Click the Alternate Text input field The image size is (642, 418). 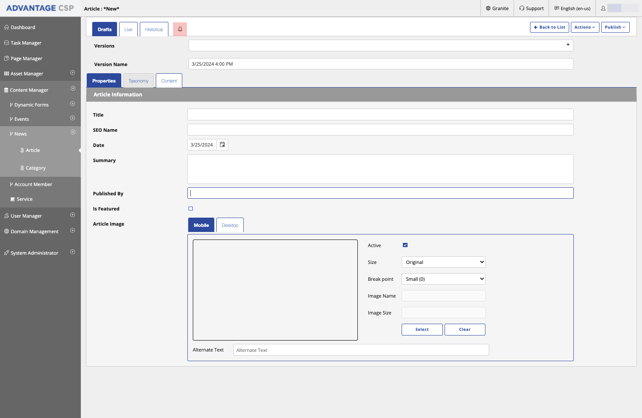pyautogui.click(x=361, y=350)
